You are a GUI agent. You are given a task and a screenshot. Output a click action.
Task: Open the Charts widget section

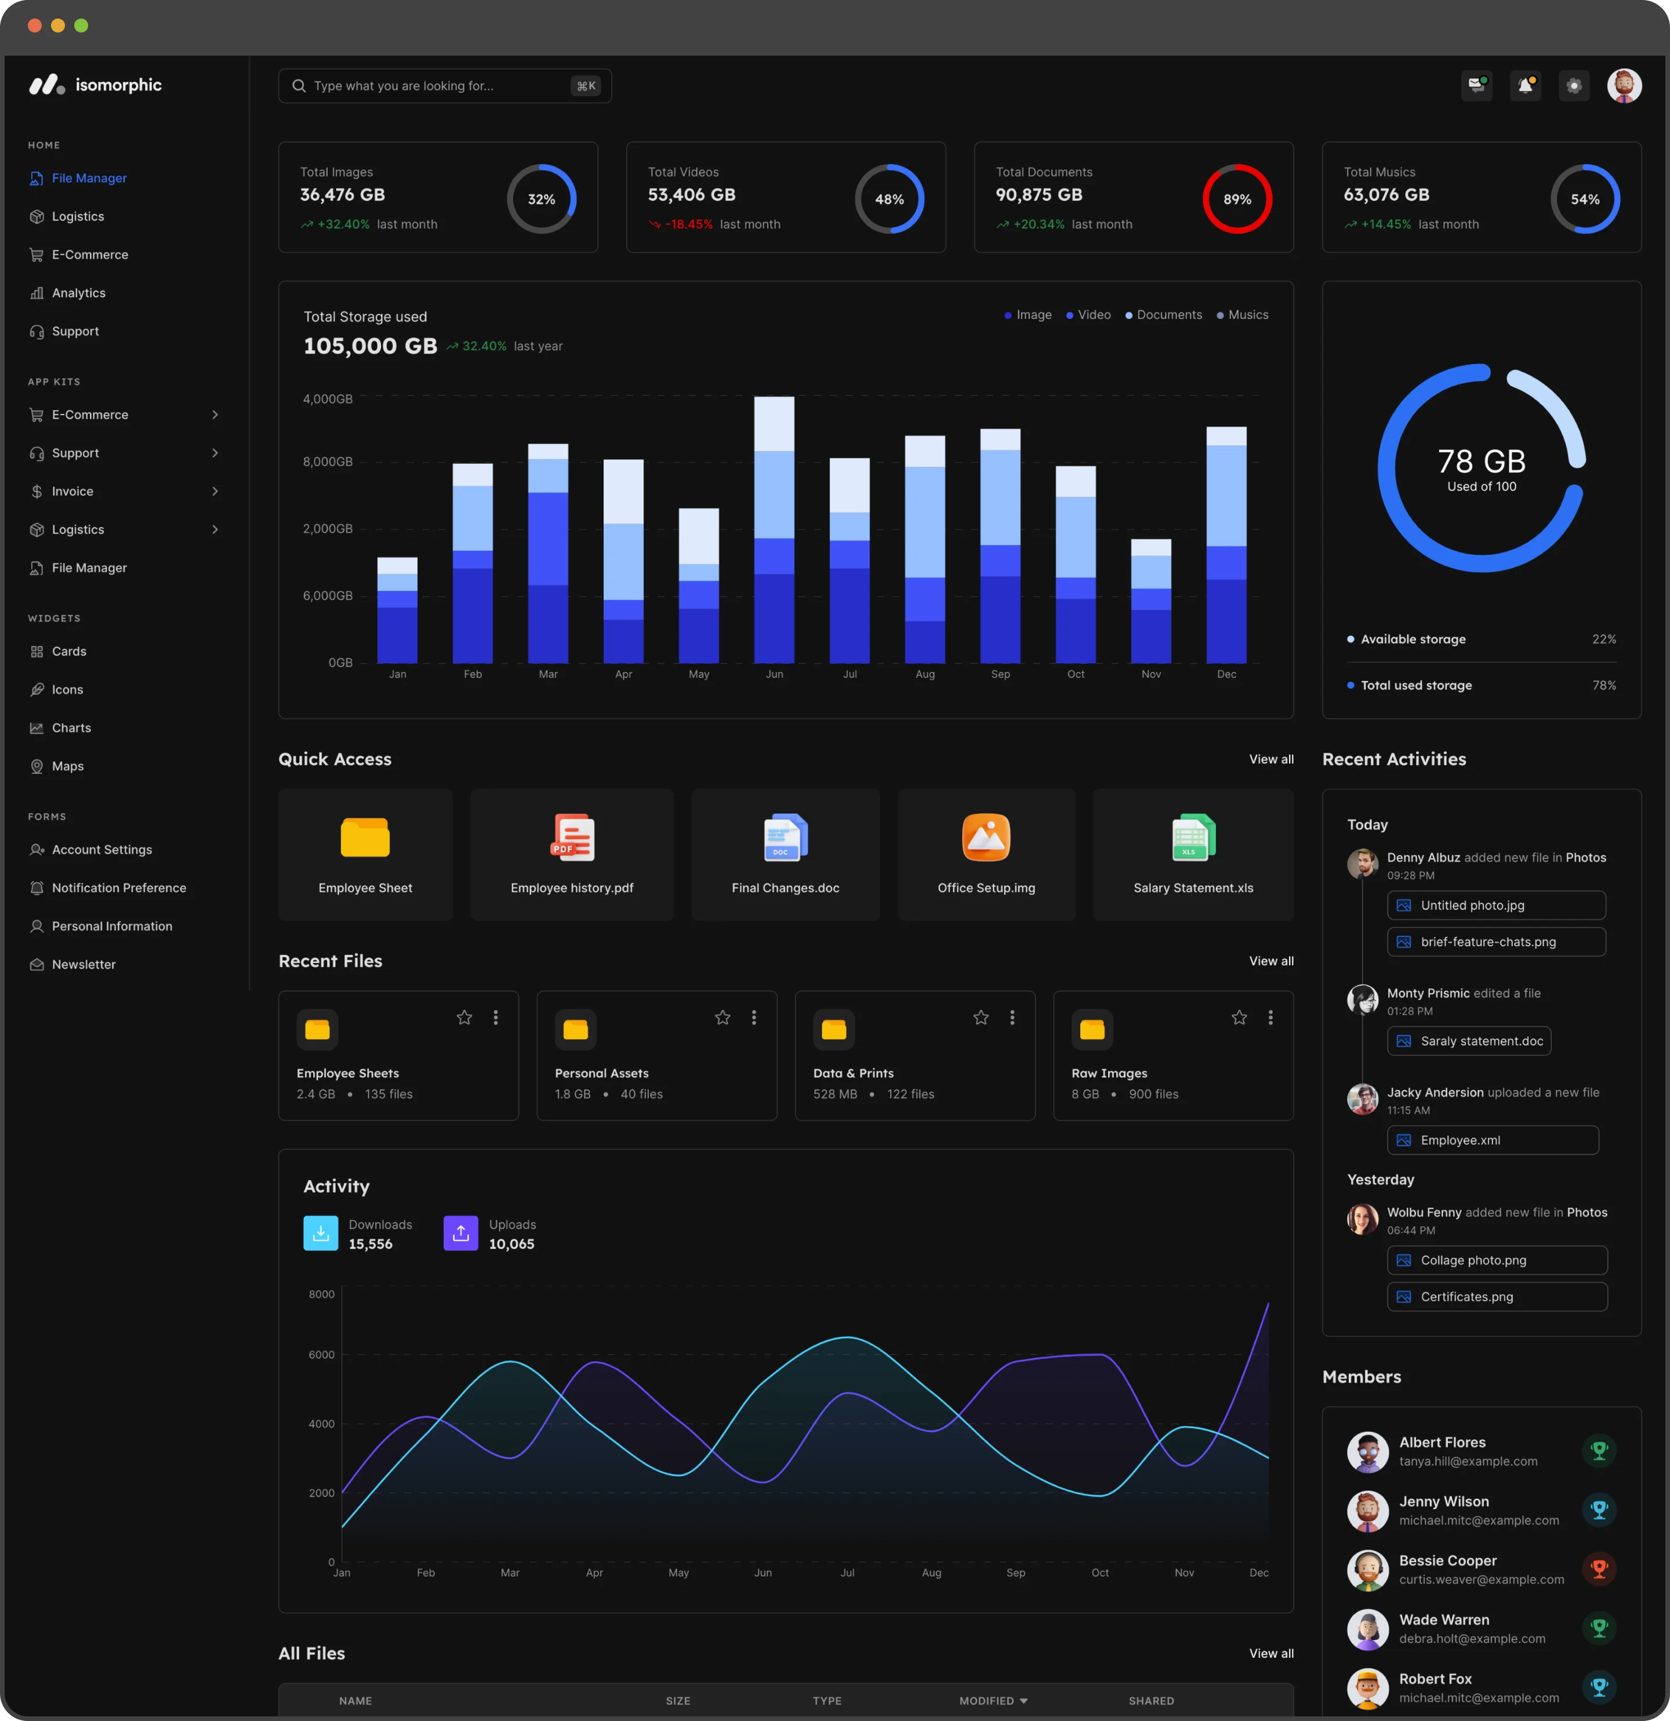click(71, 727)
